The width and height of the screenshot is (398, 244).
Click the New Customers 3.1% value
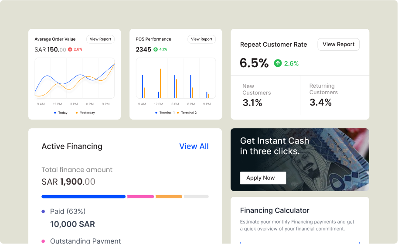252,103
